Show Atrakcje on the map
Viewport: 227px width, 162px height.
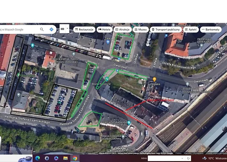coord(122,29)
